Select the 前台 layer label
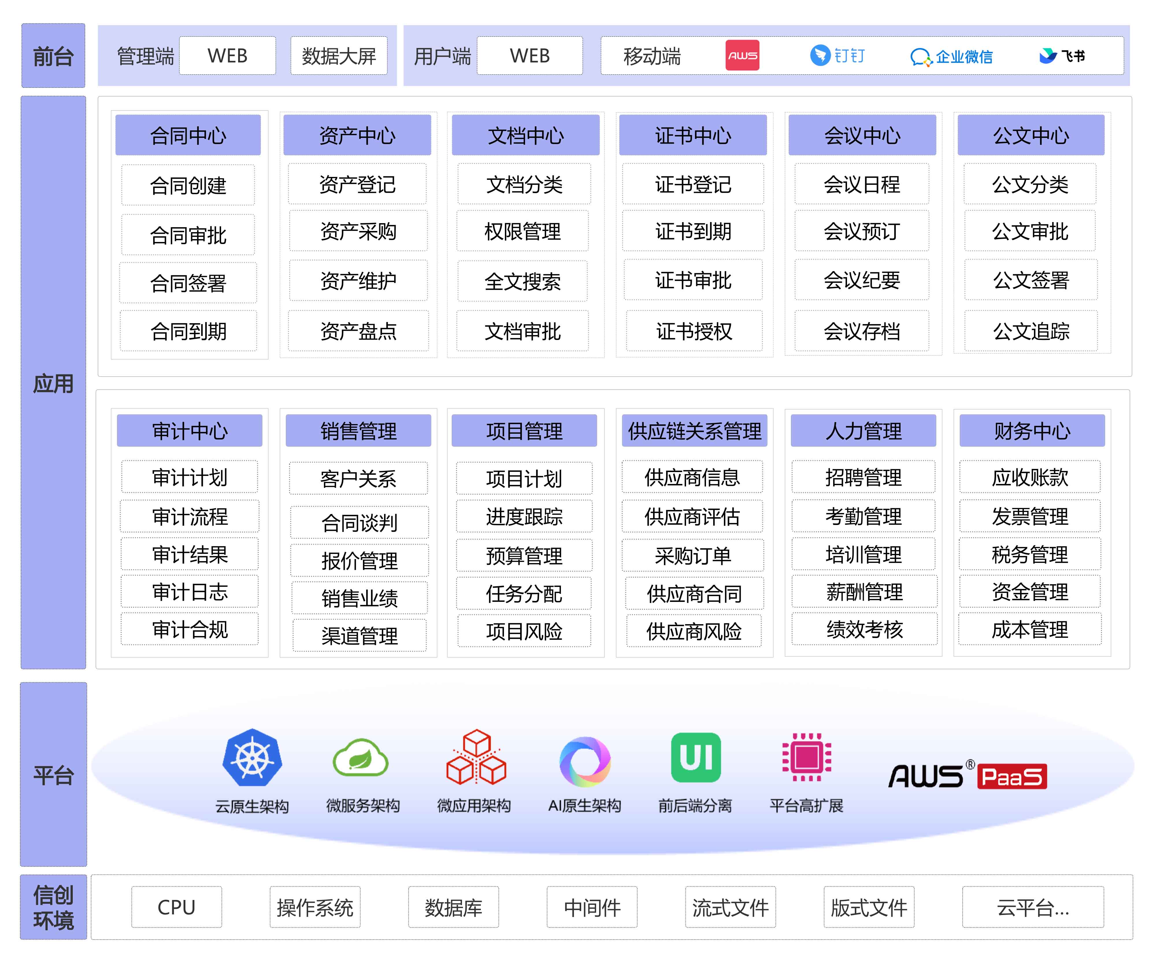 (53, 56)
